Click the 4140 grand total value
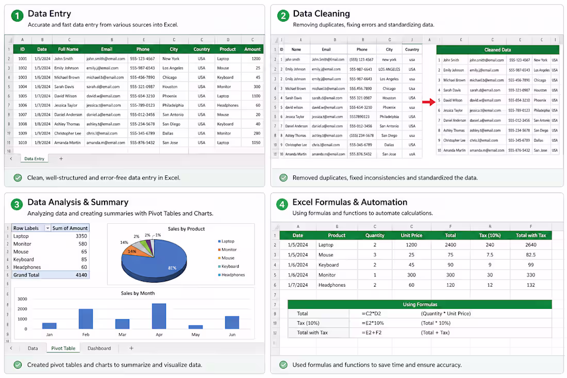 pyautogui.click(x=81, y=275)
